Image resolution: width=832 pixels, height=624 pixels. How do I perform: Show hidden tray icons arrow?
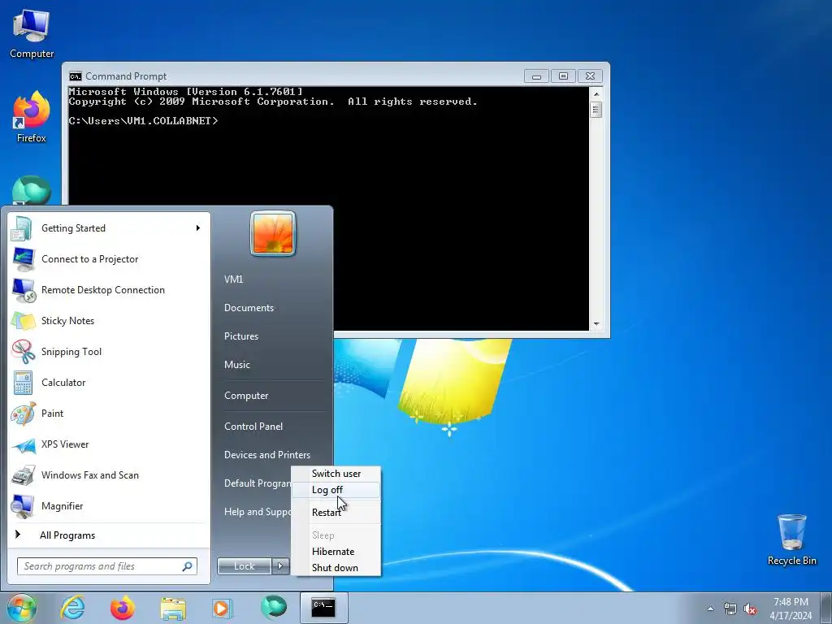[x=710, y=609]
